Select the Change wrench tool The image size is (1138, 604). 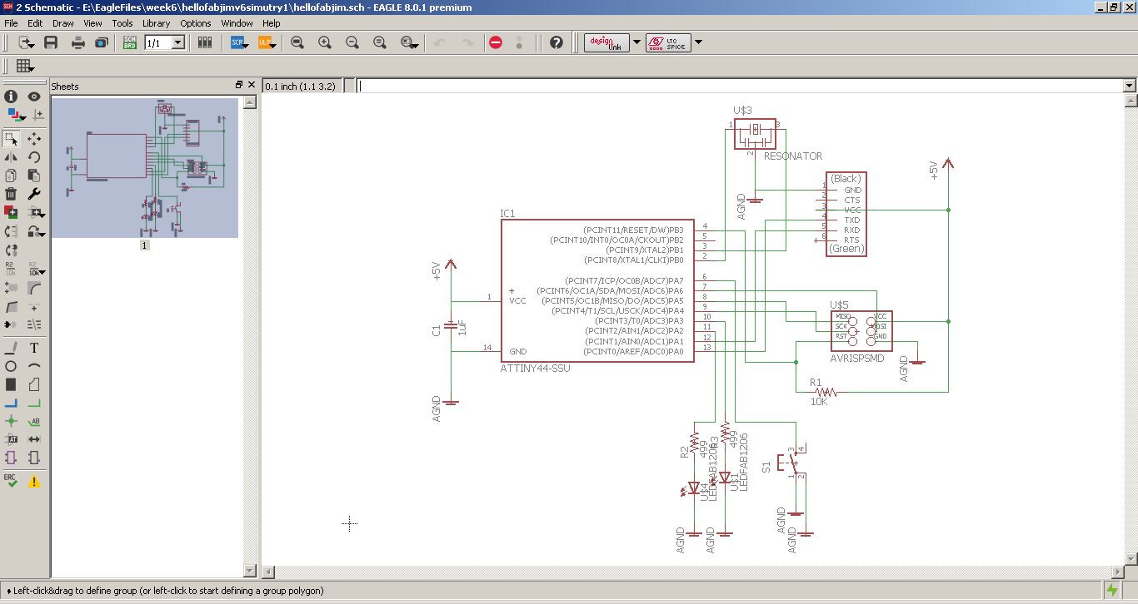tap(34, 194)
